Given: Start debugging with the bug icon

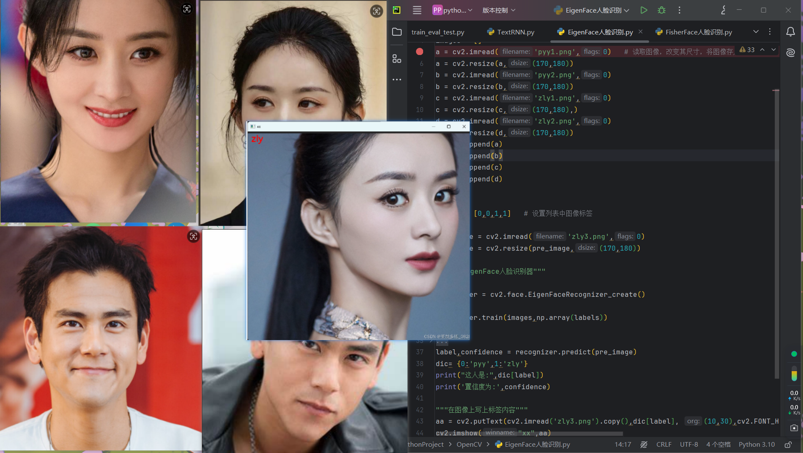Looking at the screenshot, I should point(662,10).
